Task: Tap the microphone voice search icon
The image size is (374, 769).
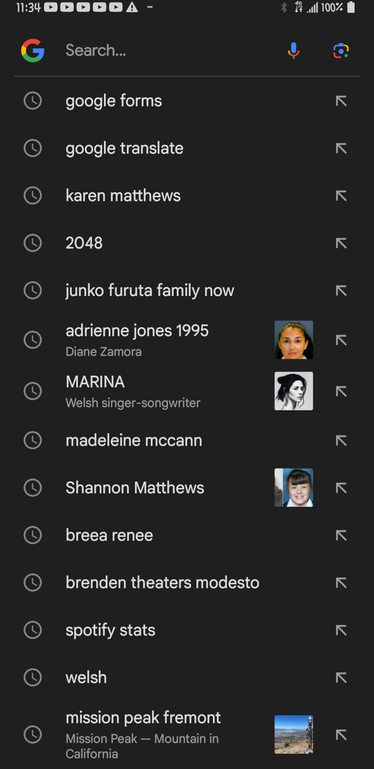Action: 293,51
